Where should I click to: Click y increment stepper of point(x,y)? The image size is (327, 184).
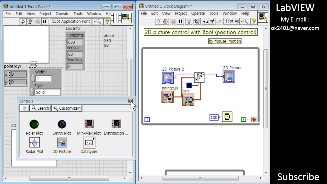click(x=10, y=81)
